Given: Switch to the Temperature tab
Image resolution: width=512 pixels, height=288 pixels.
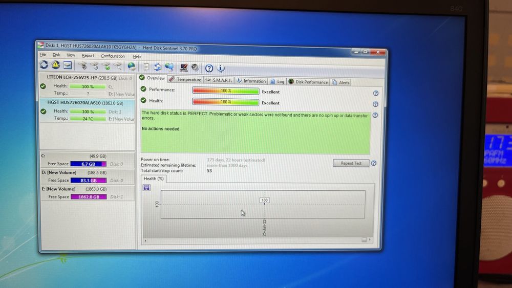Looking at the screenshot, I should click(185, 79).
